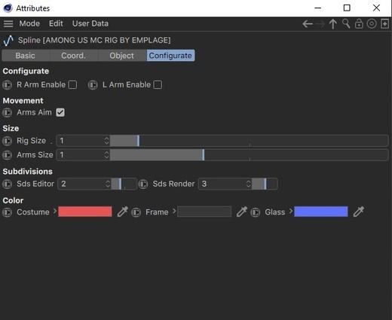Expand the Glass color chevron
The image size is (392, 320).
coord(291,212)
